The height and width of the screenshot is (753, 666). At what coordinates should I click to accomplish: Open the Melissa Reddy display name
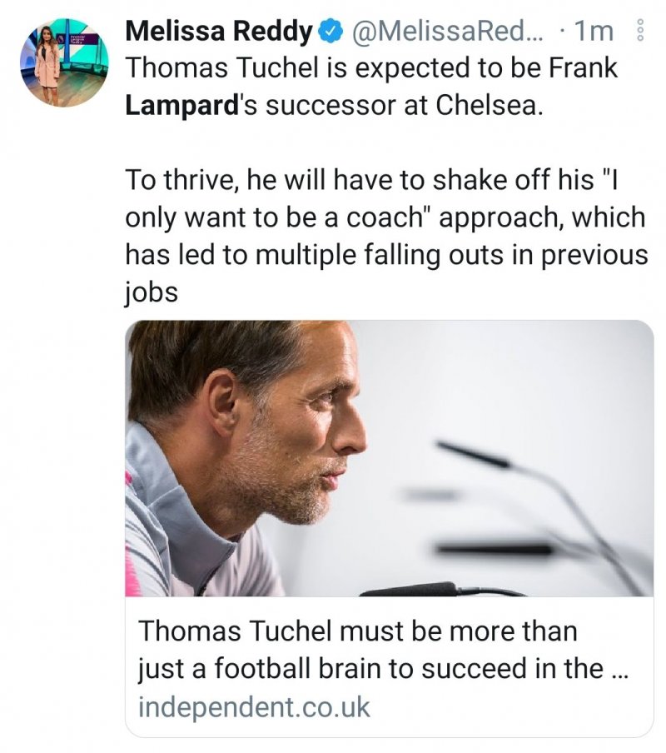pyautogui.click(x=219, y=32)
